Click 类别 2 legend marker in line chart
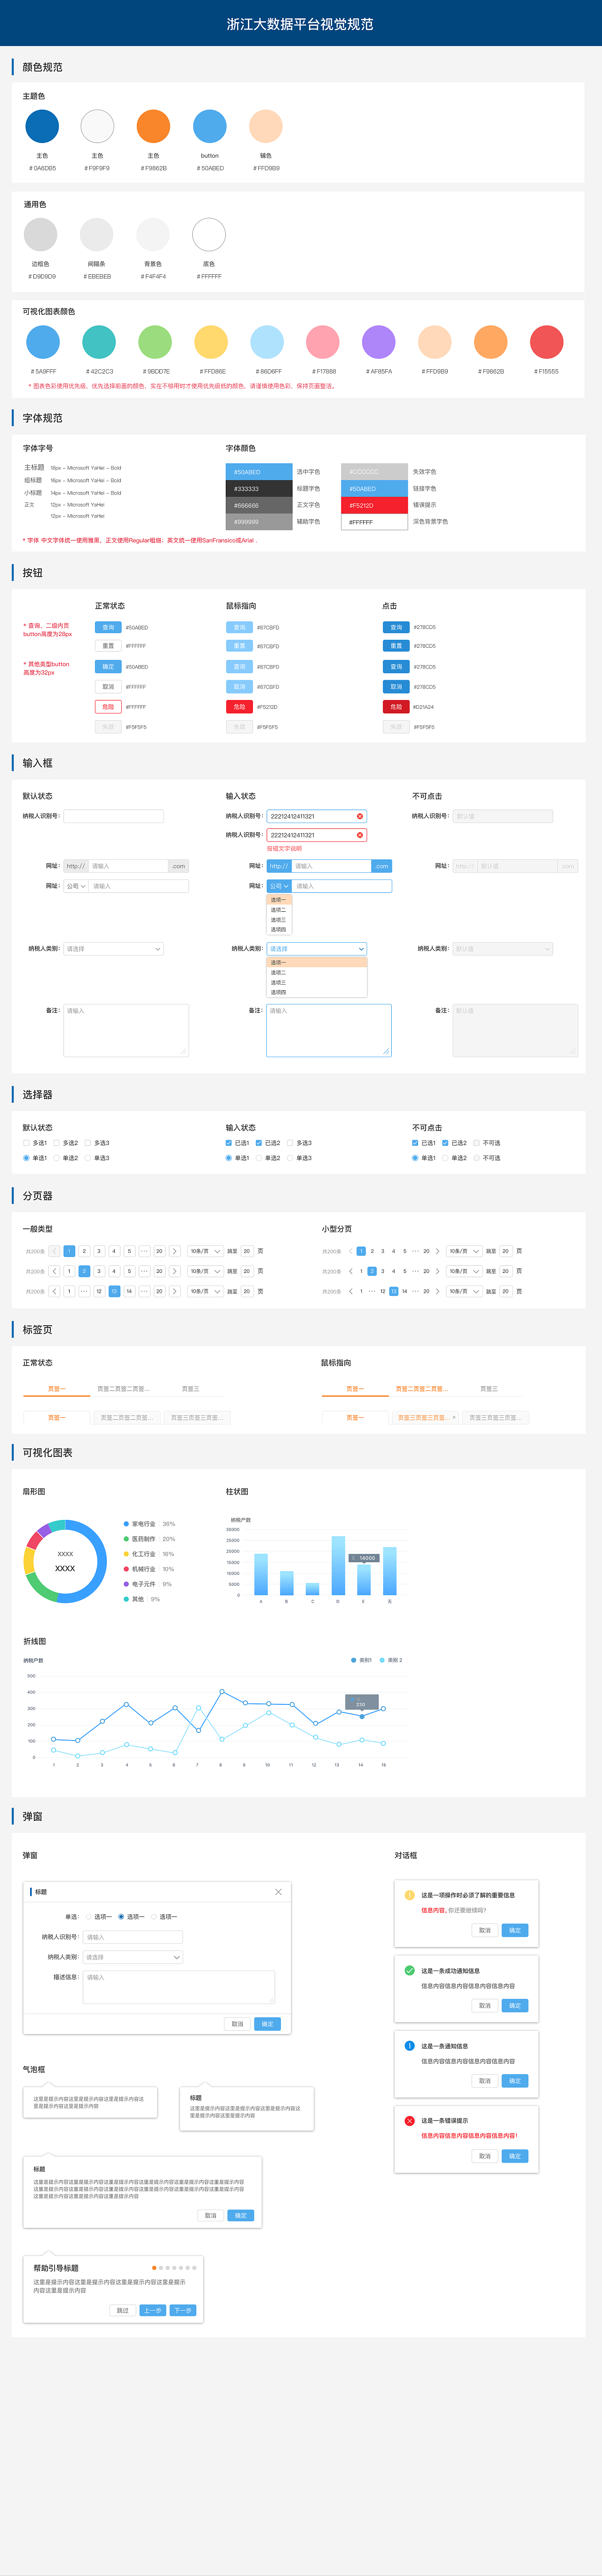 382,1660
